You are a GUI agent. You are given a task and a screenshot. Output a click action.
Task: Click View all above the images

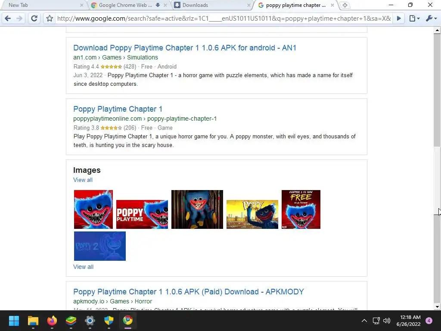coord(83,180)
